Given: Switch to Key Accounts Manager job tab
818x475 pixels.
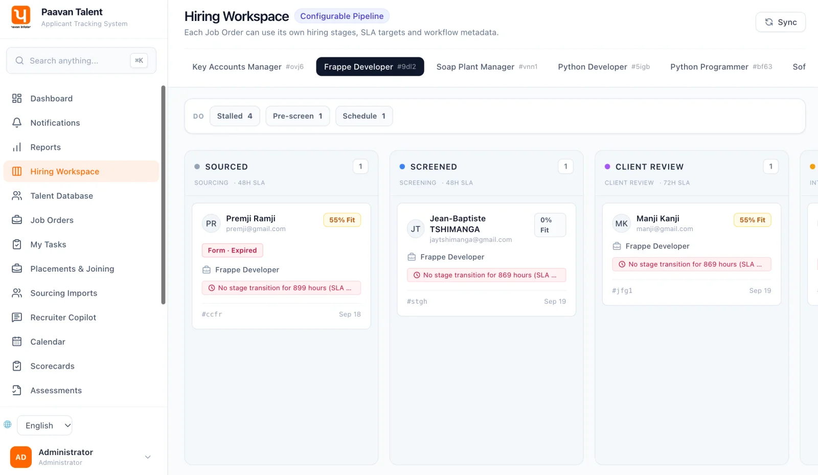Looking at the screenshot, I should click(248, 66).
